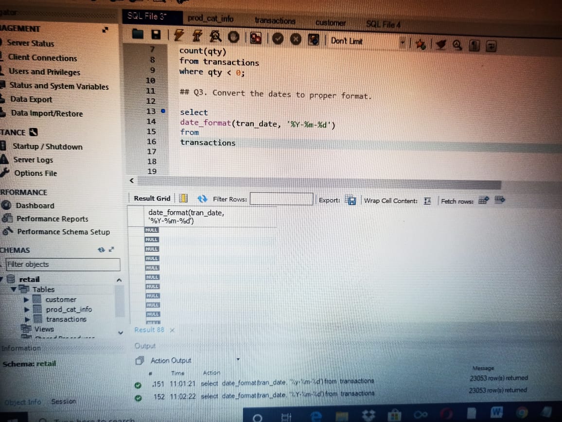The width and height of the screenshot is (562, 422).
Task: Execute the SQL script with the lightning bolt
Action: click(x=179, y=36)
